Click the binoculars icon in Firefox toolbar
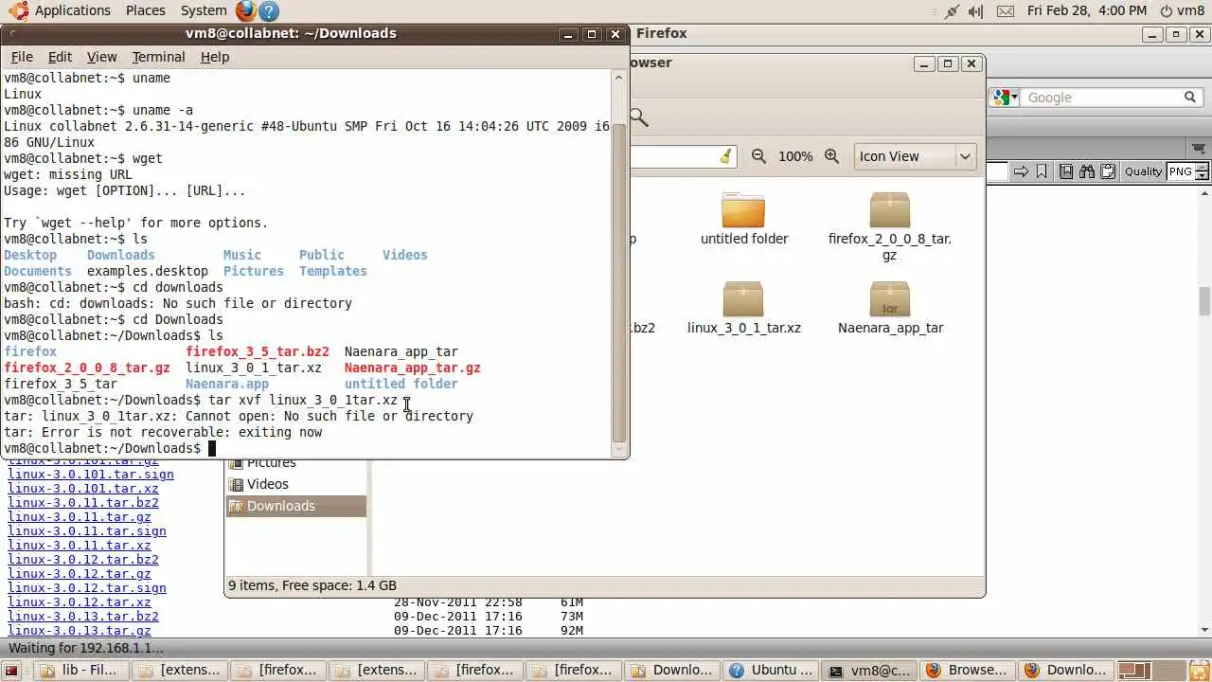Screen dimensions: 1212x682 1087,171
